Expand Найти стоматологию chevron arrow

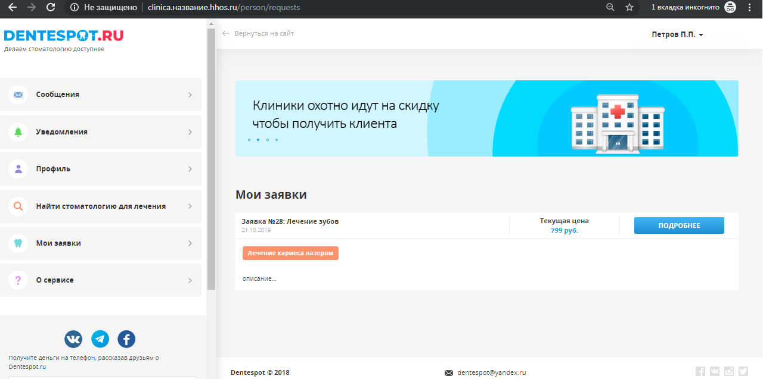click(x=190, y=206)
